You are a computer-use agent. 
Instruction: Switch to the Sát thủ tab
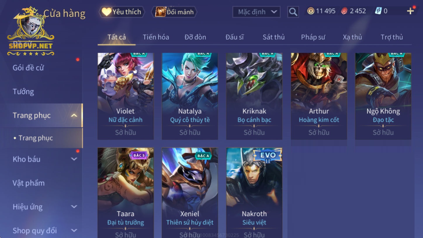[273, 37]
